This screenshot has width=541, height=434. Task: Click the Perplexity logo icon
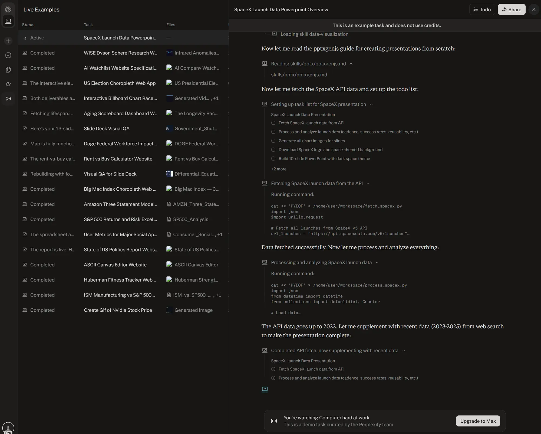click(x=8, y=9)
